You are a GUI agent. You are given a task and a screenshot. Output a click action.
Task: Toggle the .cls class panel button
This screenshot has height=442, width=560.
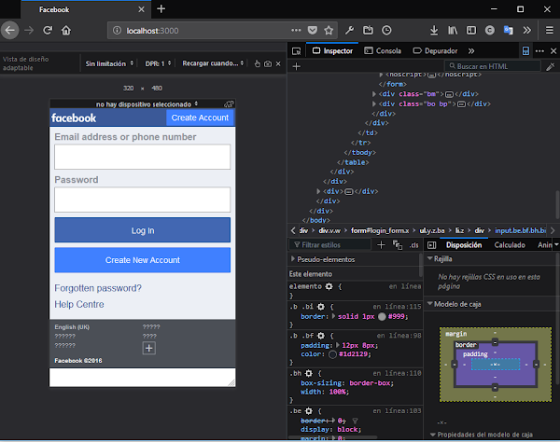tap(415, 244)
